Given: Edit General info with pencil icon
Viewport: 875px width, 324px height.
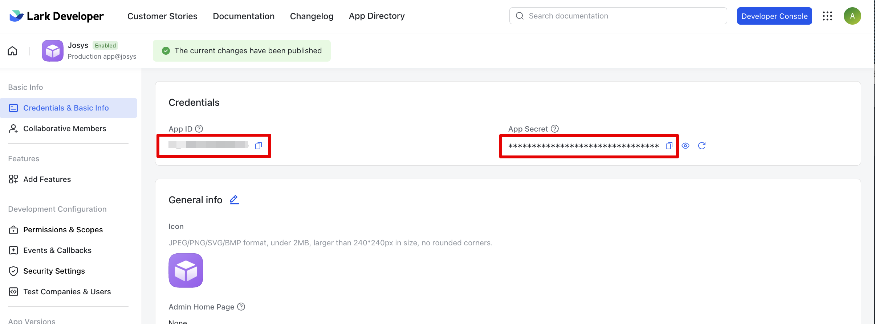Looking at the screenshot, I should 234,200.
